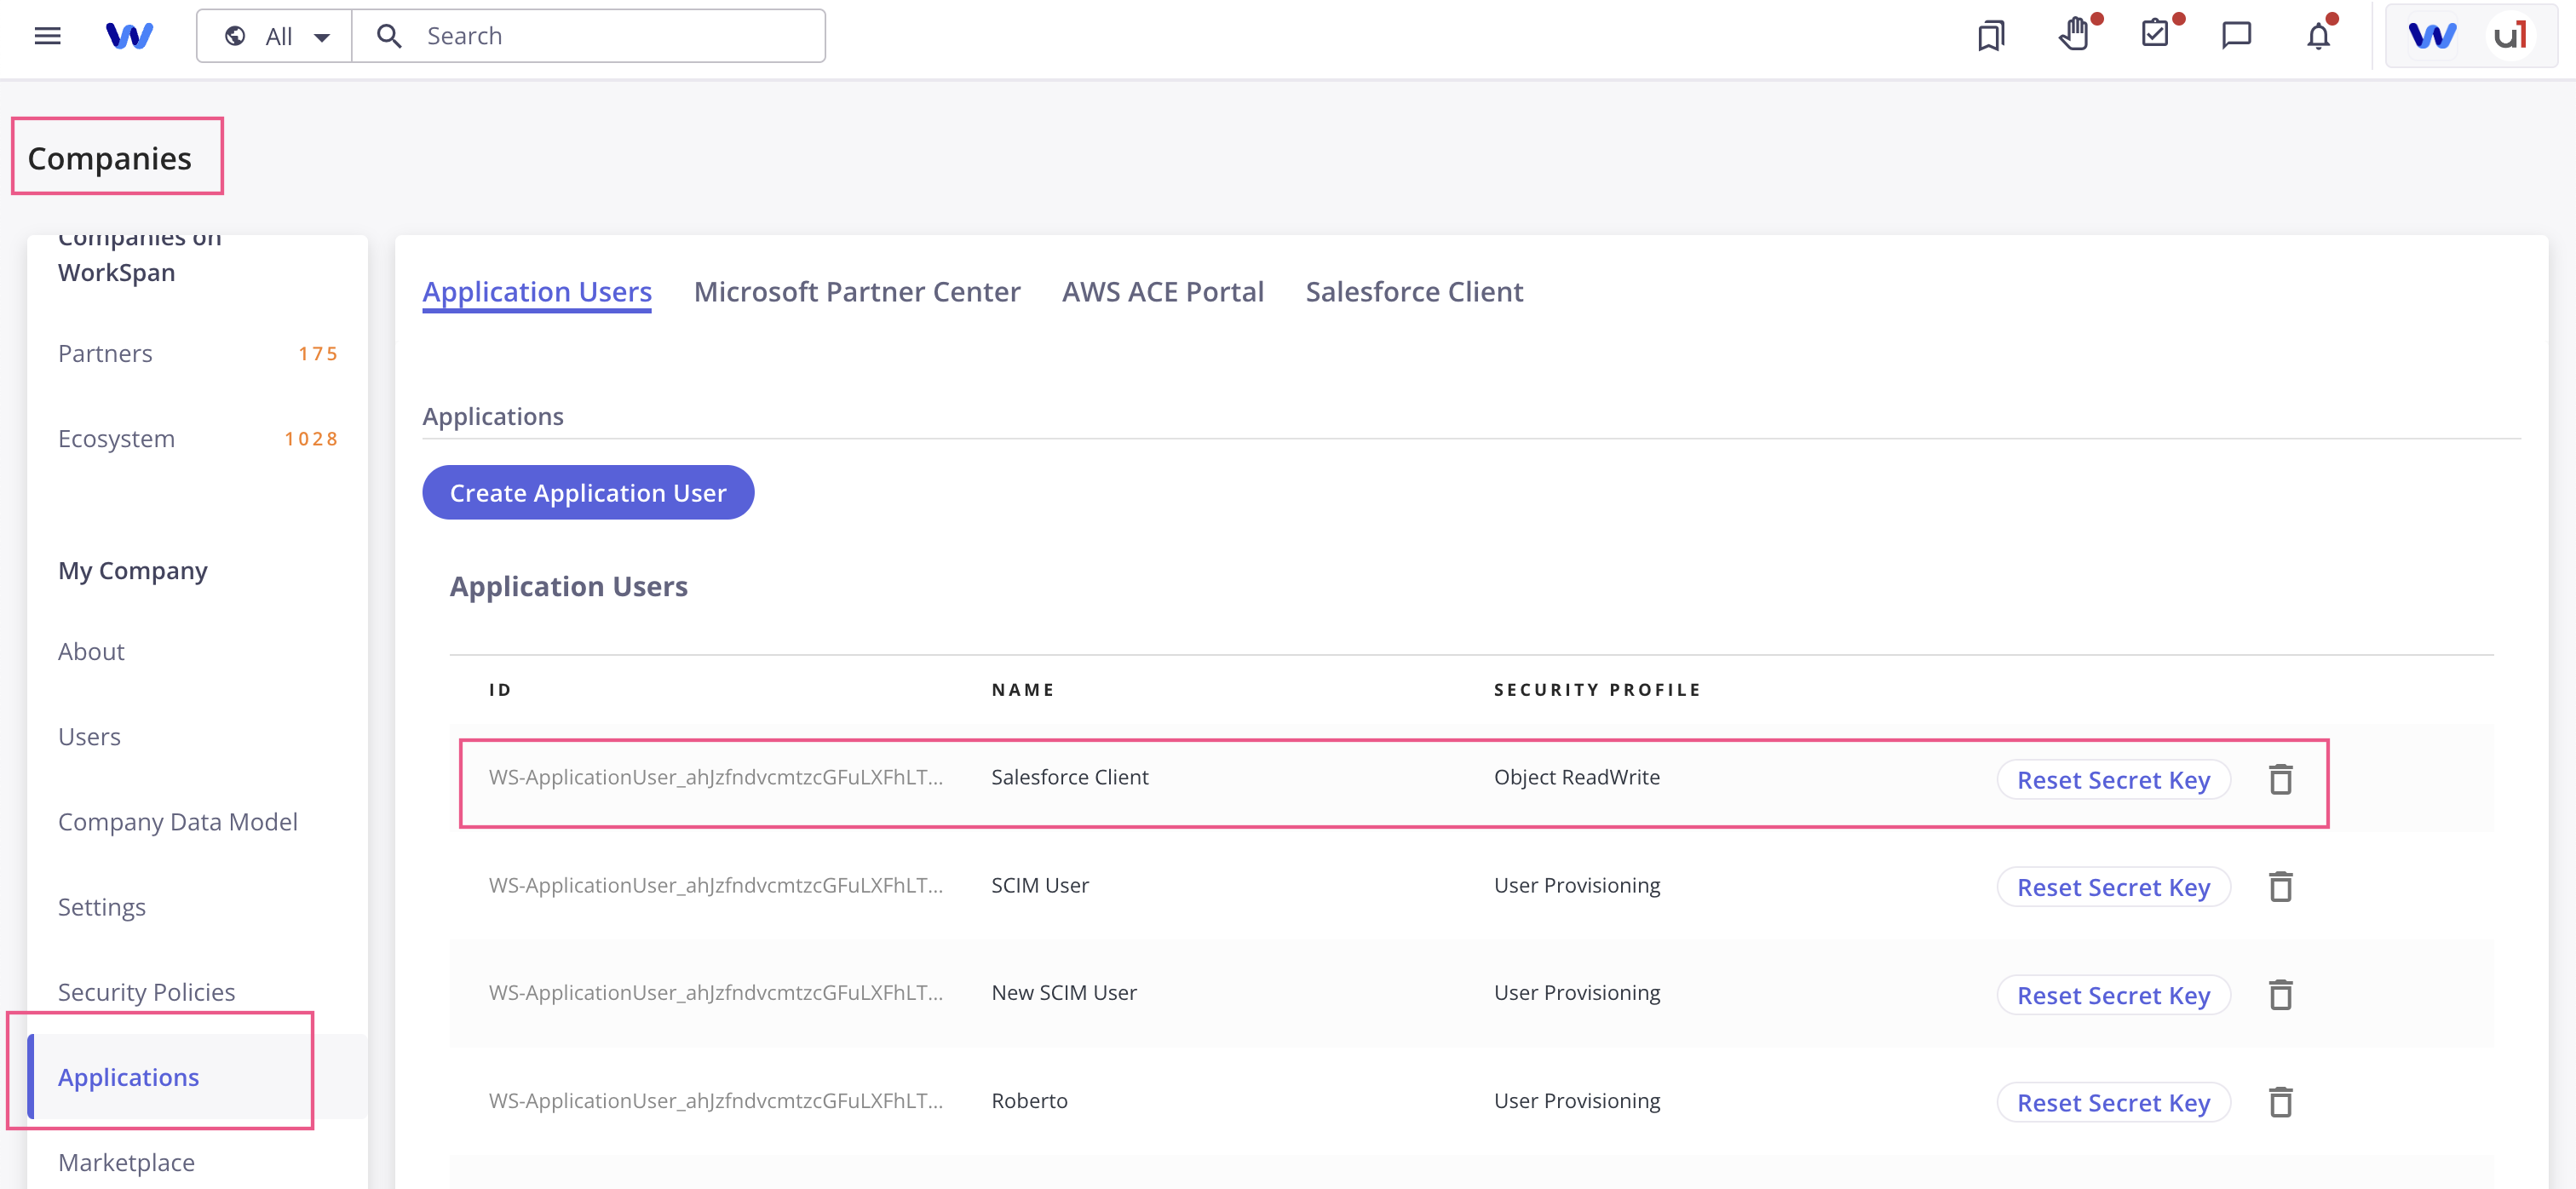Click the Salesforce Client name cell
The image size is (2576, 1189).
click(x=1069, y=777)
